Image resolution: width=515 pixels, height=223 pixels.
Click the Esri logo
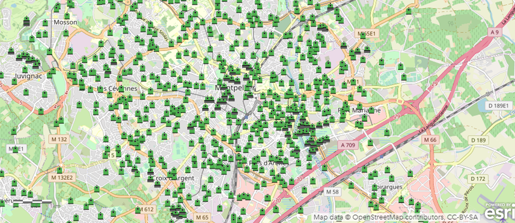pos(499,212)
